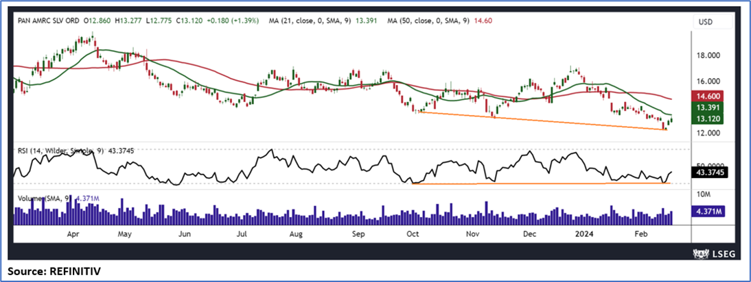Select the Volume (SMA, 9) legend
751x282 pixels.
point(44,198)
